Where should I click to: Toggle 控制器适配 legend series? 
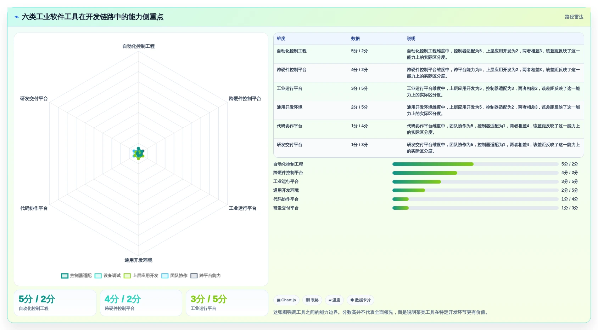tap(76, 276)
